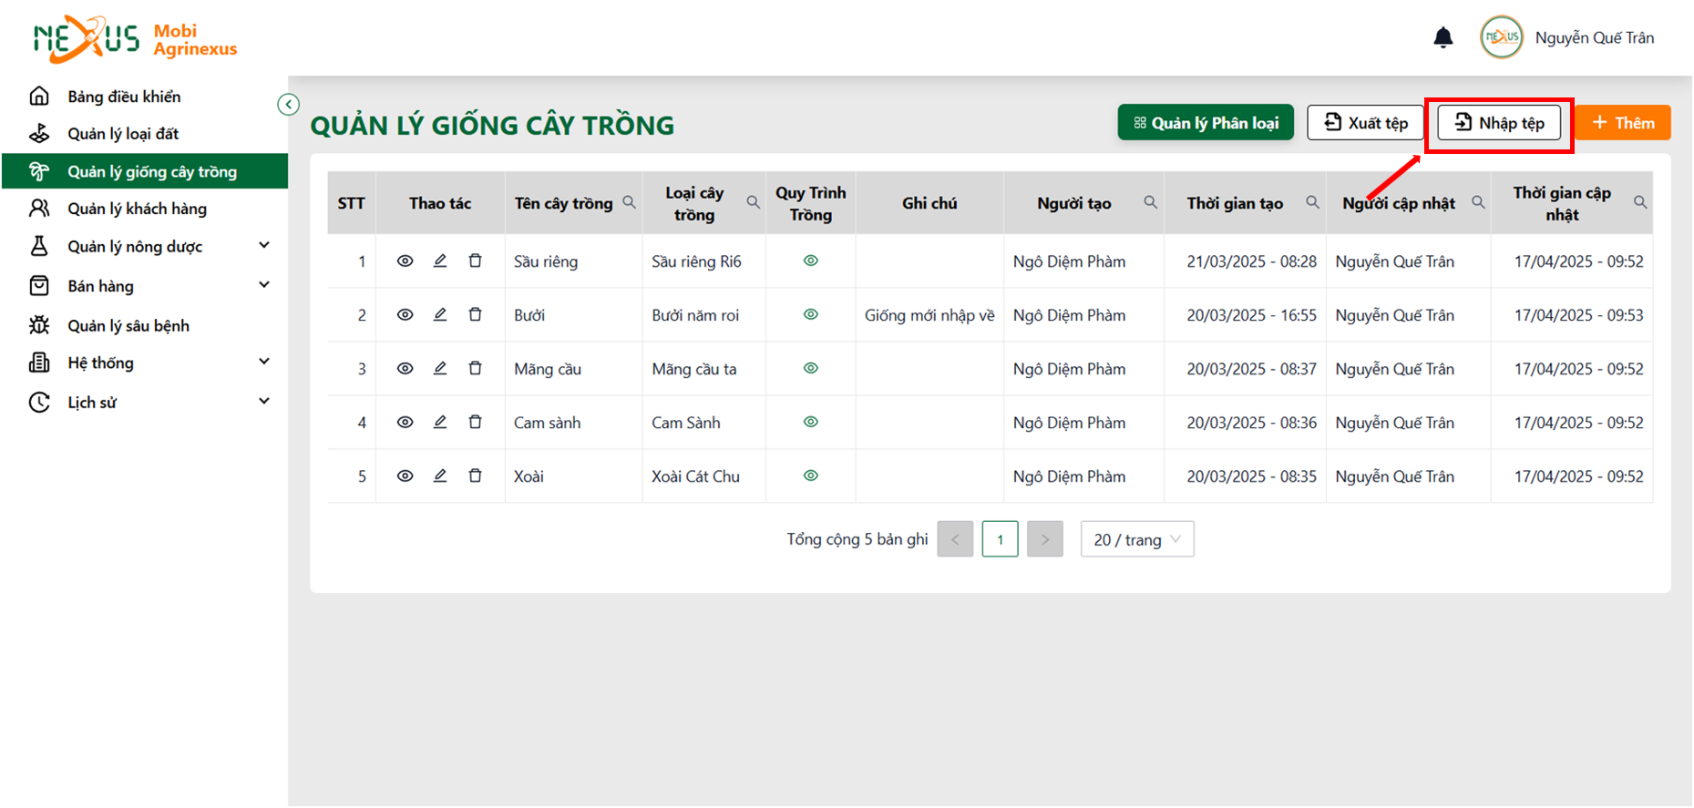Open the notification bell

1443,37
